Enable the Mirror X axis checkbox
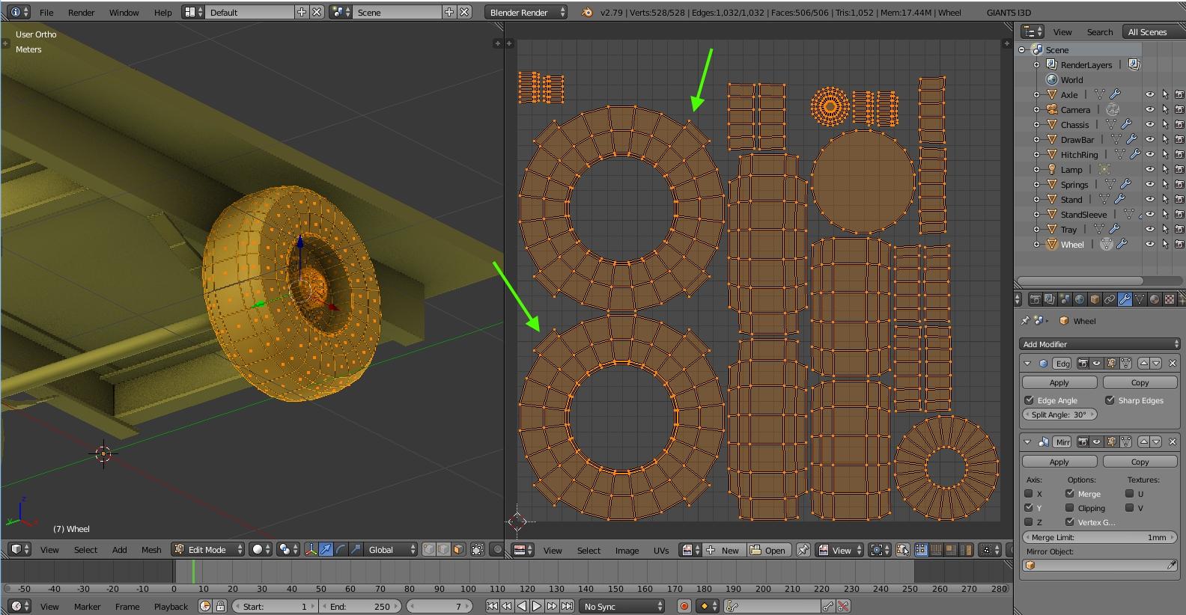 (1029, 494)
